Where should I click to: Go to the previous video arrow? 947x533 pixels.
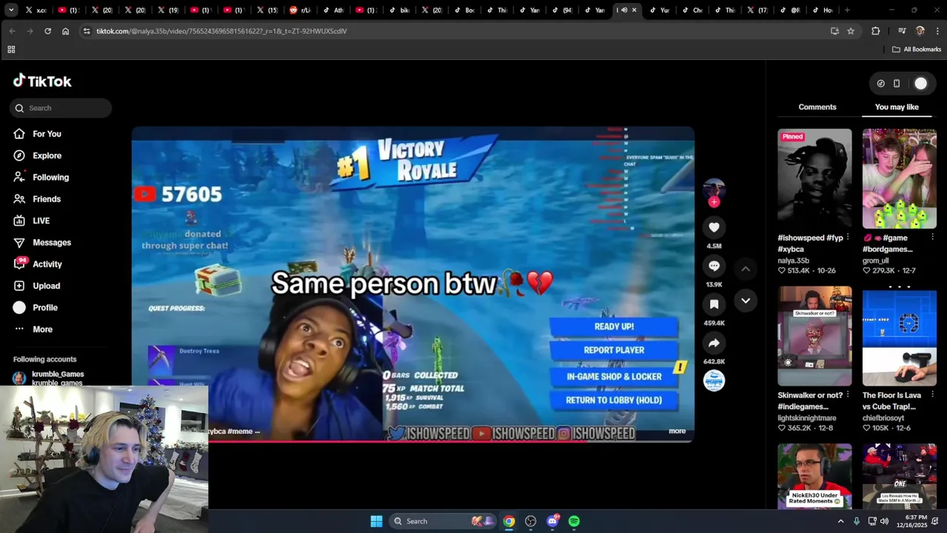[x=746, y=269]
